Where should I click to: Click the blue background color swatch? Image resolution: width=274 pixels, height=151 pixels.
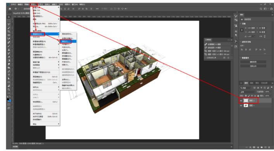[10, 101]
